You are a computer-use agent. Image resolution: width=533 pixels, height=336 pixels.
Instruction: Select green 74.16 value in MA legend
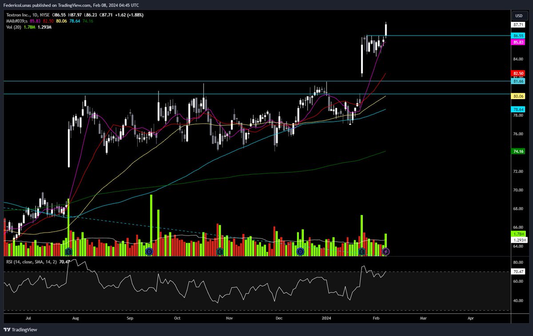tap(88, 20)
